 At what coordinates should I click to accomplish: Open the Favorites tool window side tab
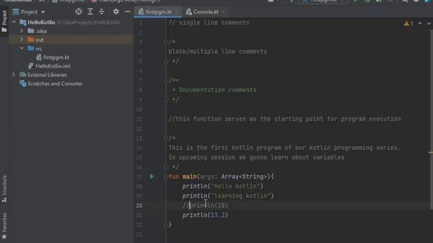pyautogui.click(x=4, y=226)
